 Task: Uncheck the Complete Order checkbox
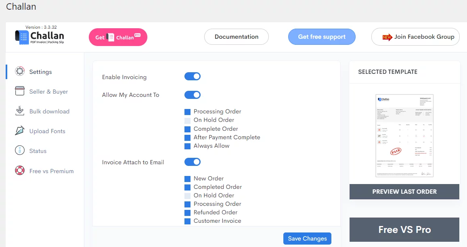187,129
